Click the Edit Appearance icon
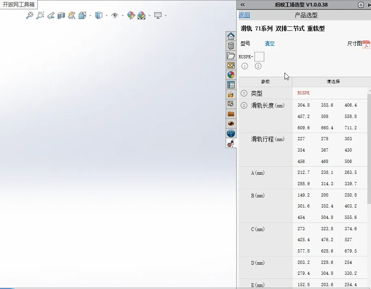371x289 pixels. pos(131,15)
